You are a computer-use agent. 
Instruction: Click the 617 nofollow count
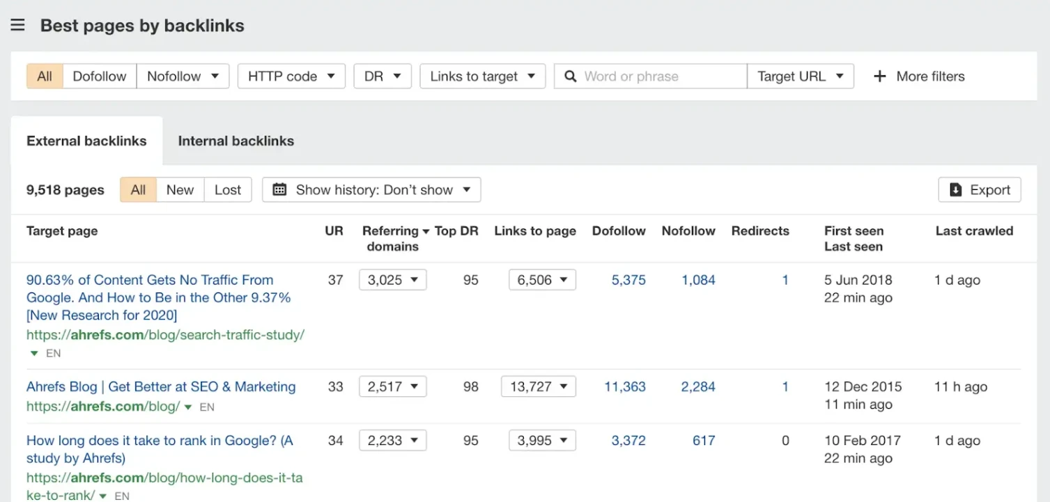click(x=704, y=441)
